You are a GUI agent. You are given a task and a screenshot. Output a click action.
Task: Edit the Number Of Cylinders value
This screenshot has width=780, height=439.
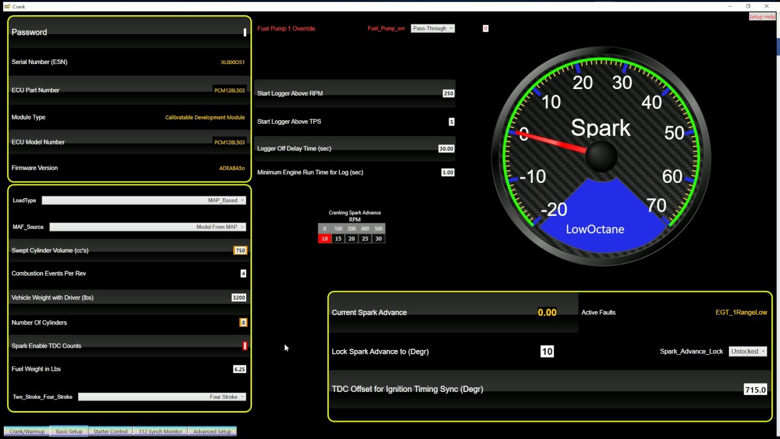tap(243, 323)
